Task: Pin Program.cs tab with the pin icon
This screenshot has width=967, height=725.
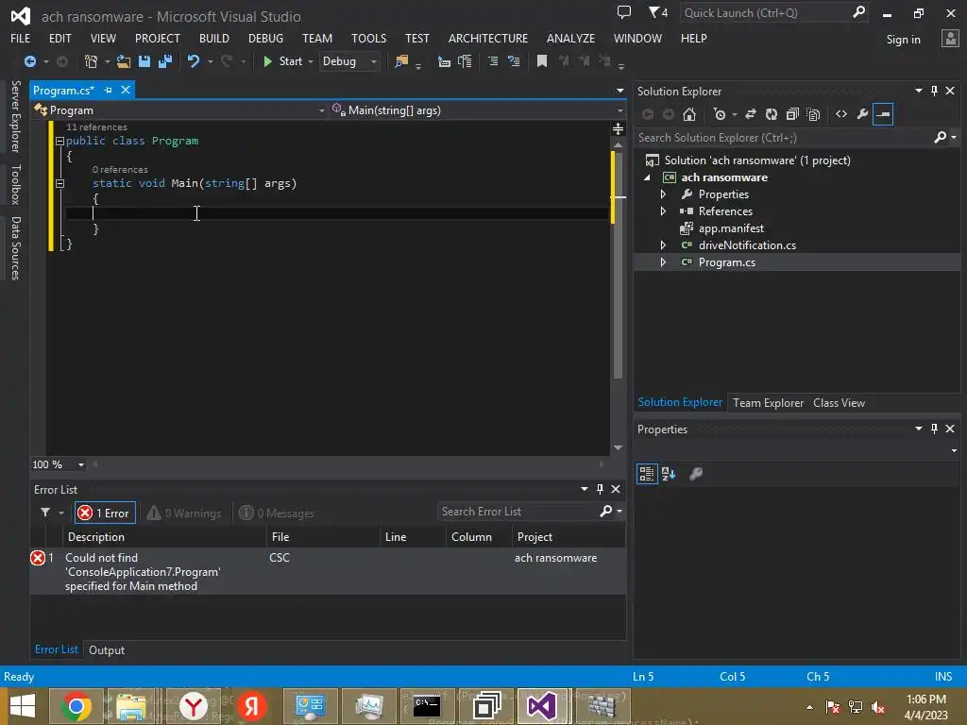Action: pos(109,90)
